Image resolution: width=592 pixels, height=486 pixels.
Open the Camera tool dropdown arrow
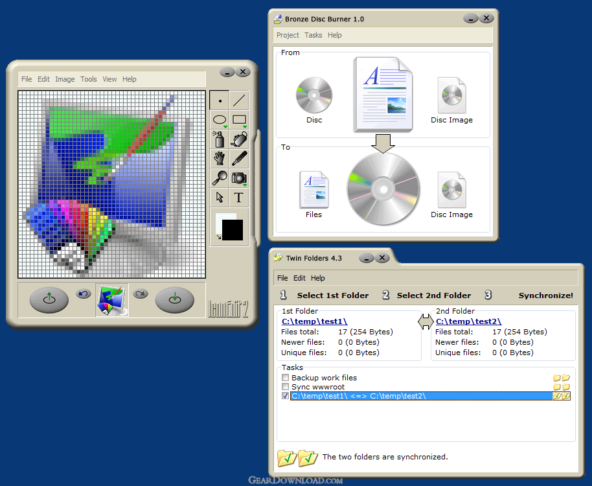point(245,185)
